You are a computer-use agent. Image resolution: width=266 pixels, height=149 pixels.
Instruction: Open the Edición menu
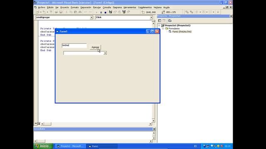(50, 7)
